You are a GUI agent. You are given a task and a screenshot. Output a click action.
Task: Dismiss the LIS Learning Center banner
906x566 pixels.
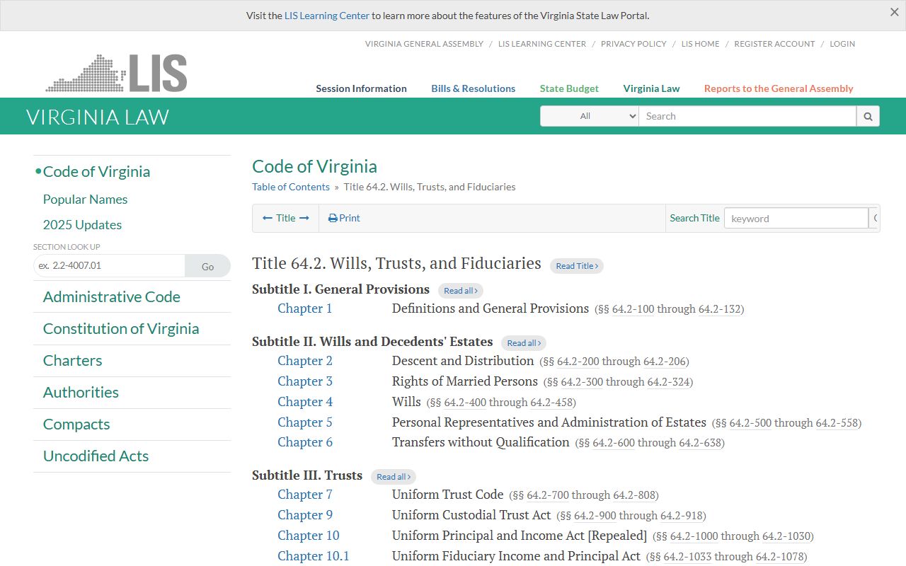895,12
